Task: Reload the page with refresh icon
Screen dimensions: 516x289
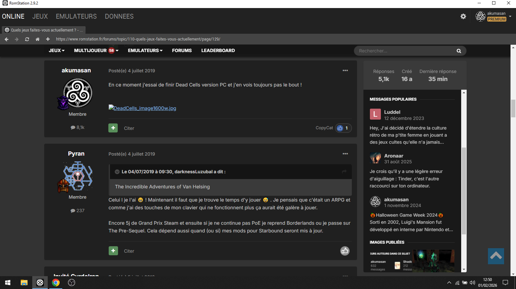Action: coord(27,39)
